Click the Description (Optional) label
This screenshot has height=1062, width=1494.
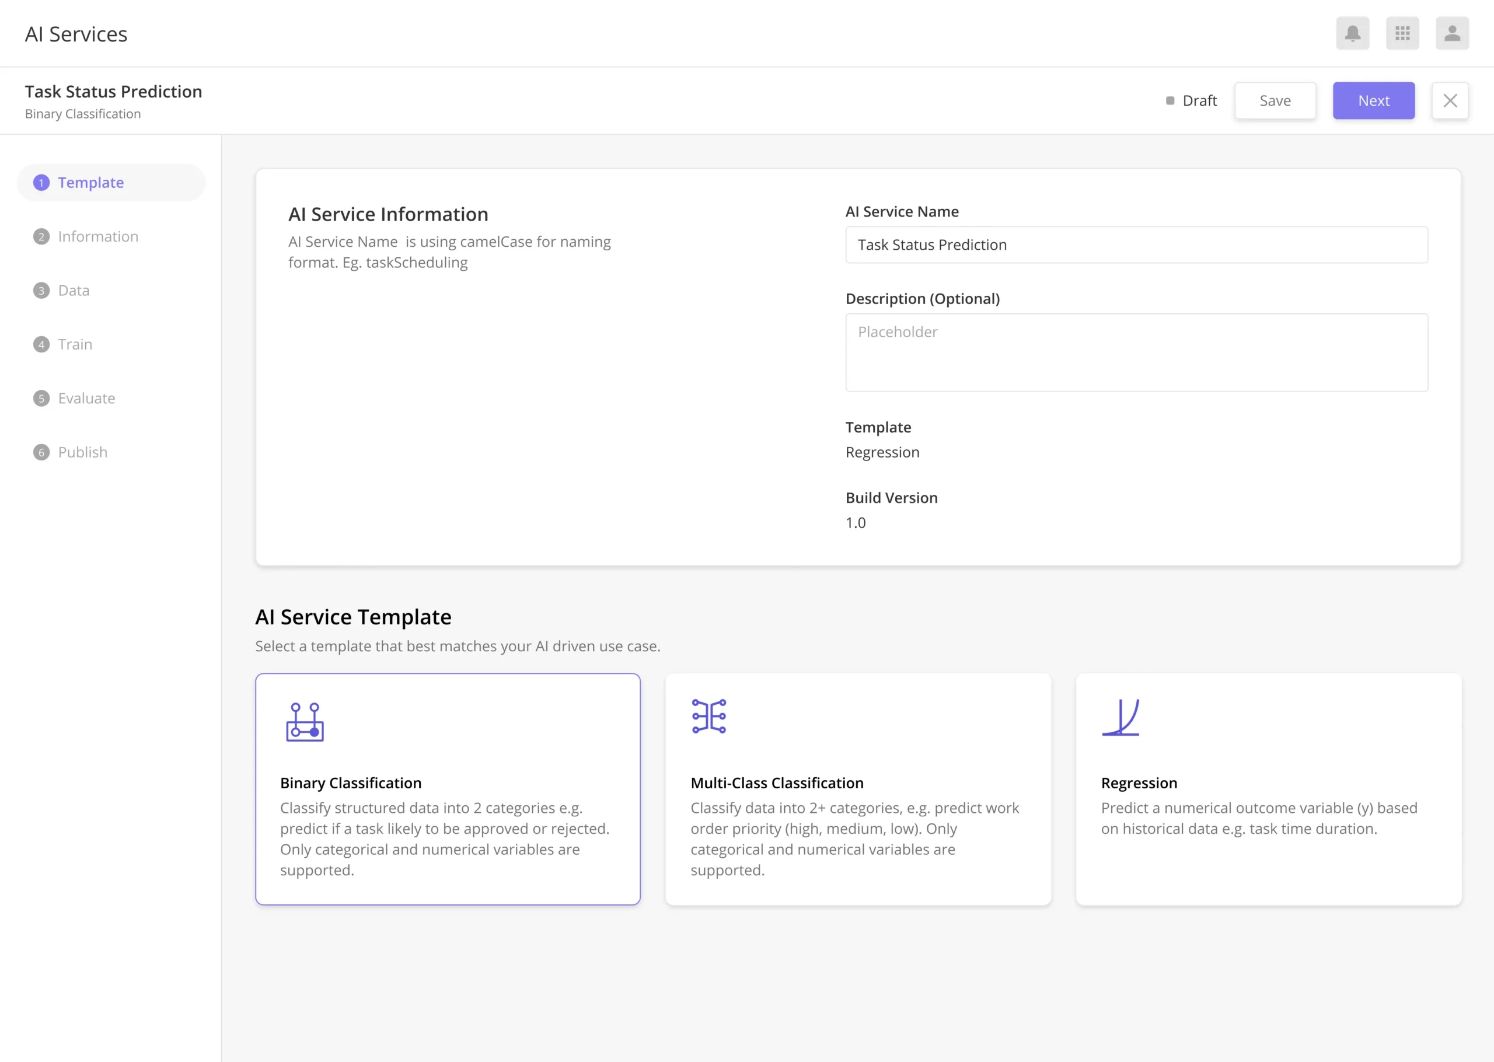pyautogui.click(x=923, y=299)
